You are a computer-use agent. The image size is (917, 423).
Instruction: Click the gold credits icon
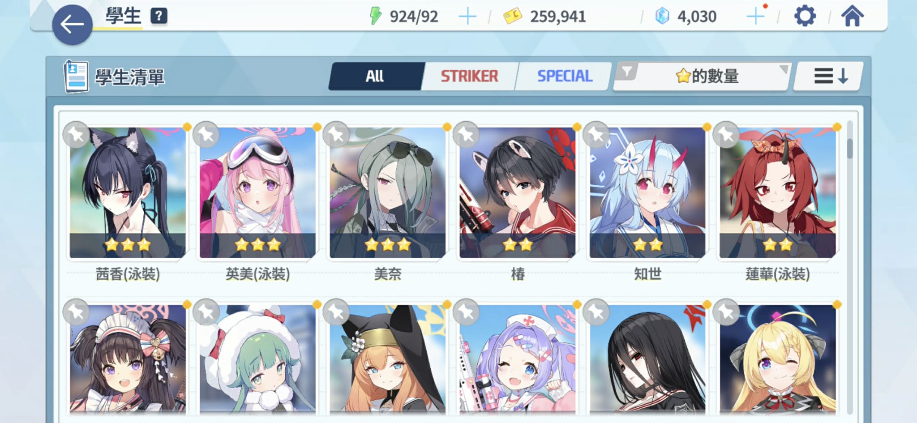point(512,17)
